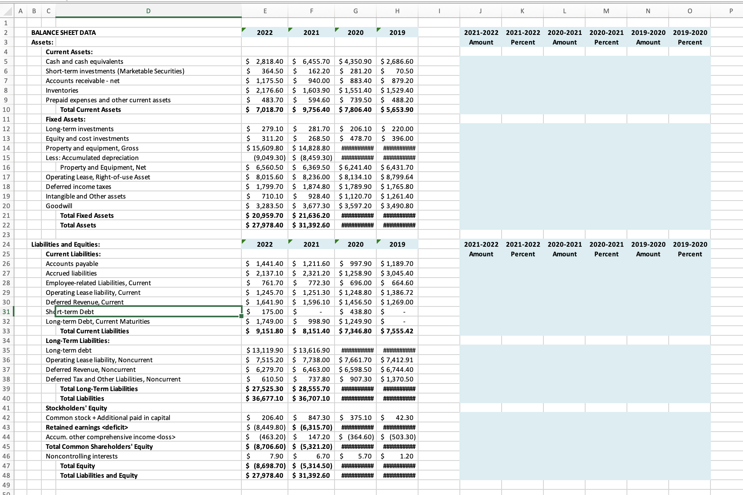Click the error indicator on the 2021 header cell
743x495 pixels.
tap(290, 30)
